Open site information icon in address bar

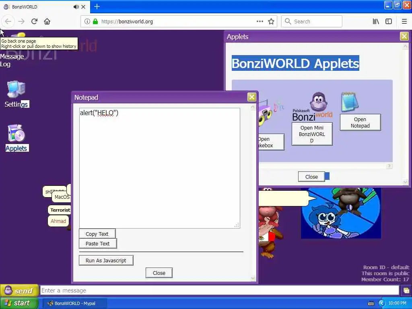point(87,21)
